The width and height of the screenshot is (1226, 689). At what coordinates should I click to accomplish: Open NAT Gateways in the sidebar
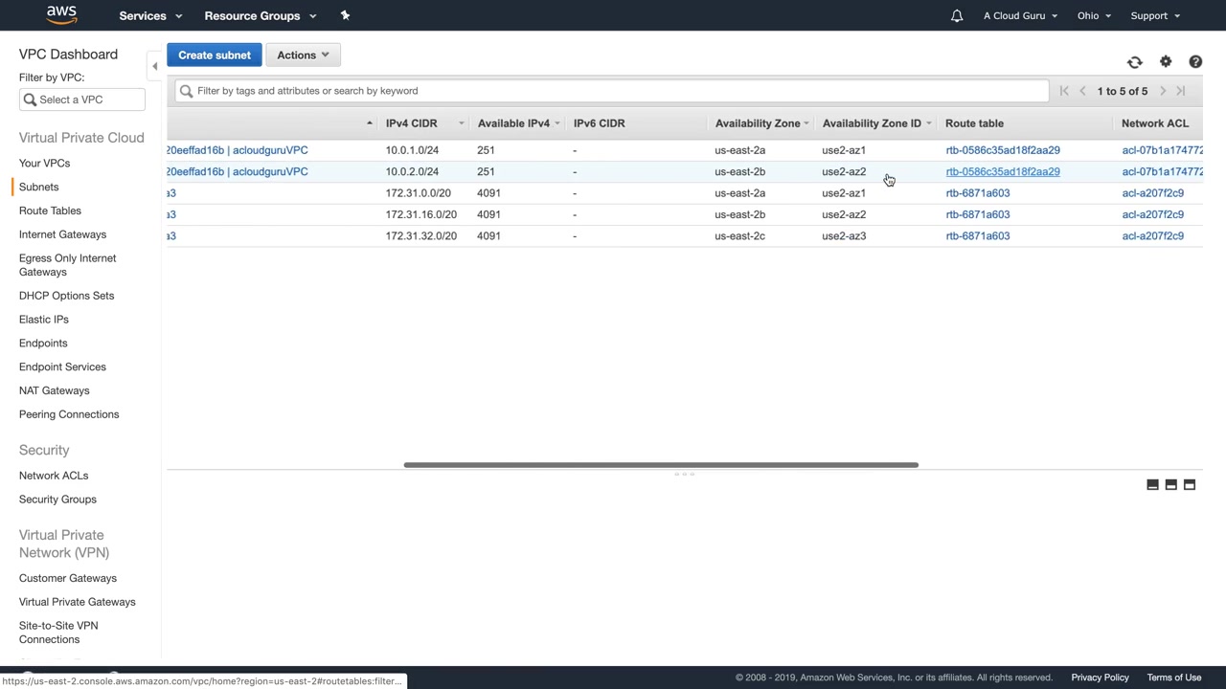54,391
